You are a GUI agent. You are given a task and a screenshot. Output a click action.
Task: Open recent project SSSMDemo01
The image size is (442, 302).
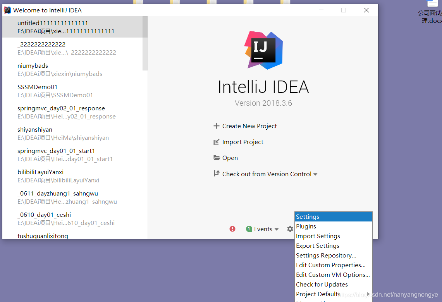pos(72,91)
